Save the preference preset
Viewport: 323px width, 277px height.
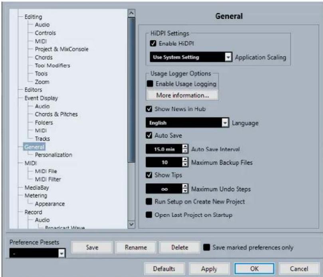92,247
